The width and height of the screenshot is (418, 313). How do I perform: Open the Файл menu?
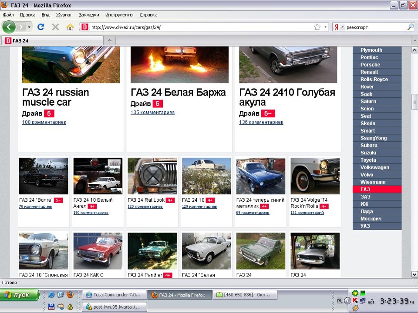coord(8,15)
